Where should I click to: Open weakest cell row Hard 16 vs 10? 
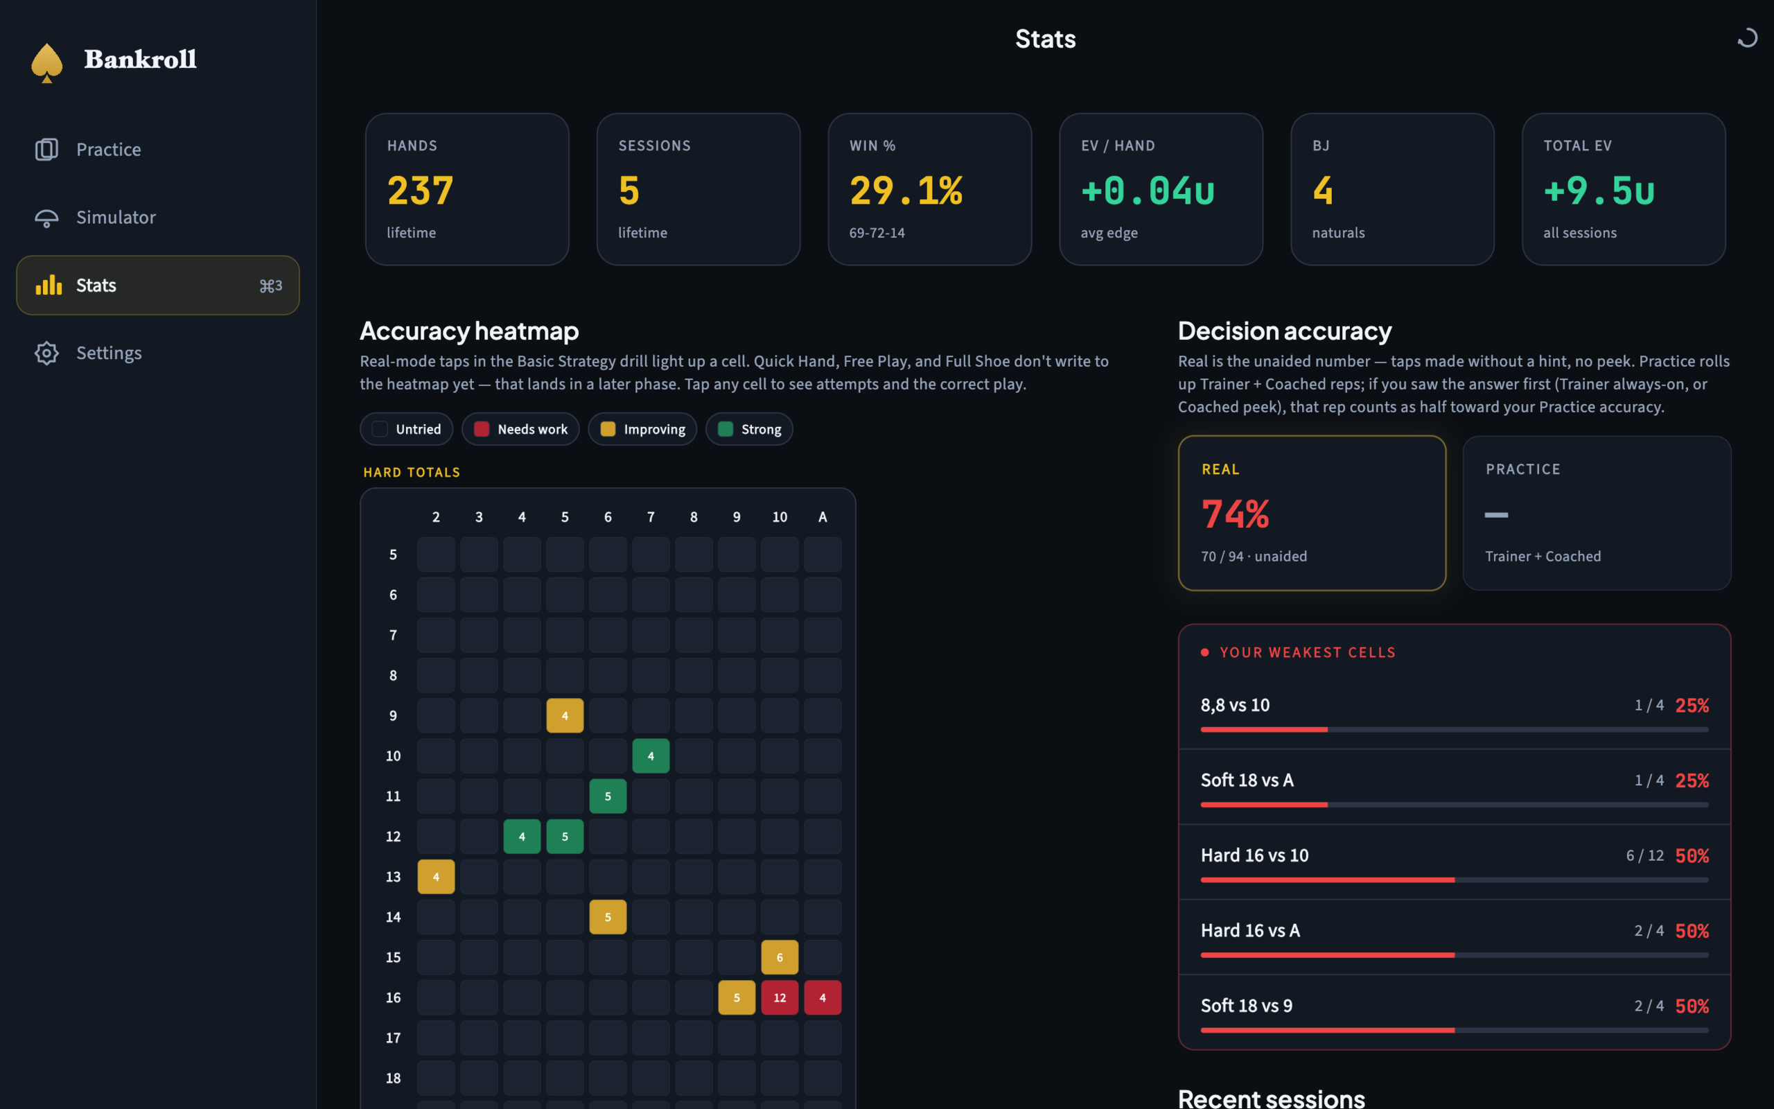point(1455,862)
